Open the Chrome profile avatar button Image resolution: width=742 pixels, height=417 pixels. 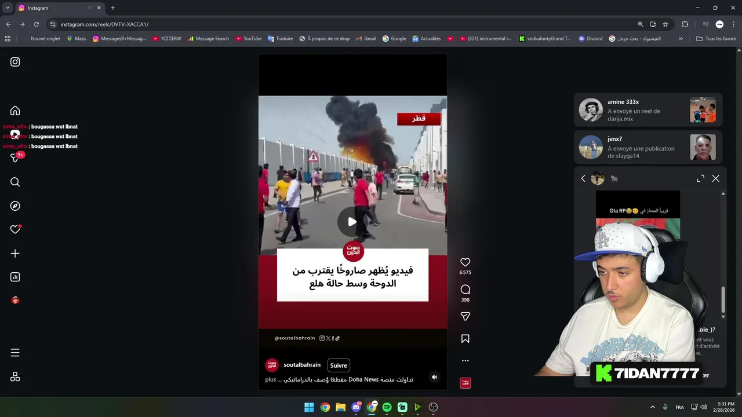[x=719, y=24]
